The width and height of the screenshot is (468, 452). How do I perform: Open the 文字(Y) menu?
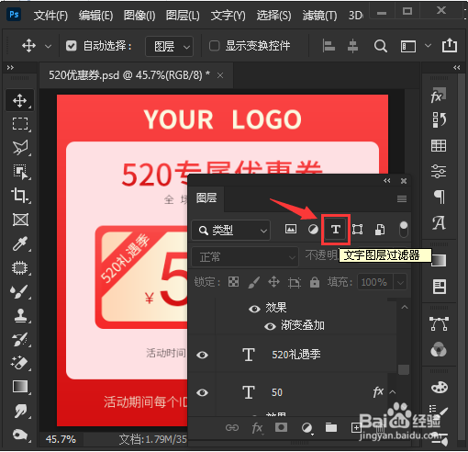tap(228, 15)
